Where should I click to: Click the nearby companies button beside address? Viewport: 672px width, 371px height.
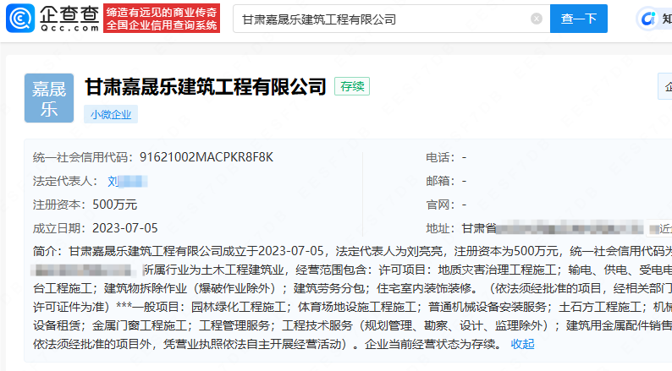659,228
